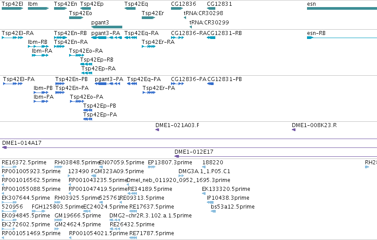Image resolution: width=377 pixels, height=240 pixels.
Task: Click the lbm gene arrow
Action: coord(38,8)
